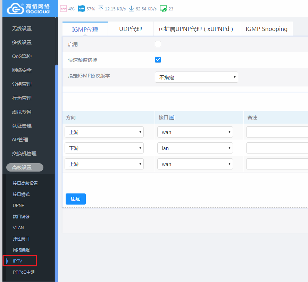Switch to the UDP代理 tab
308x282 pixels.
click(131, 29)
